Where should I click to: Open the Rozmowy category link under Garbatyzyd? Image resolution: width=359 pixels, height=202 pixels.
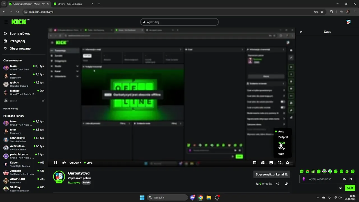tap(74, 183)
